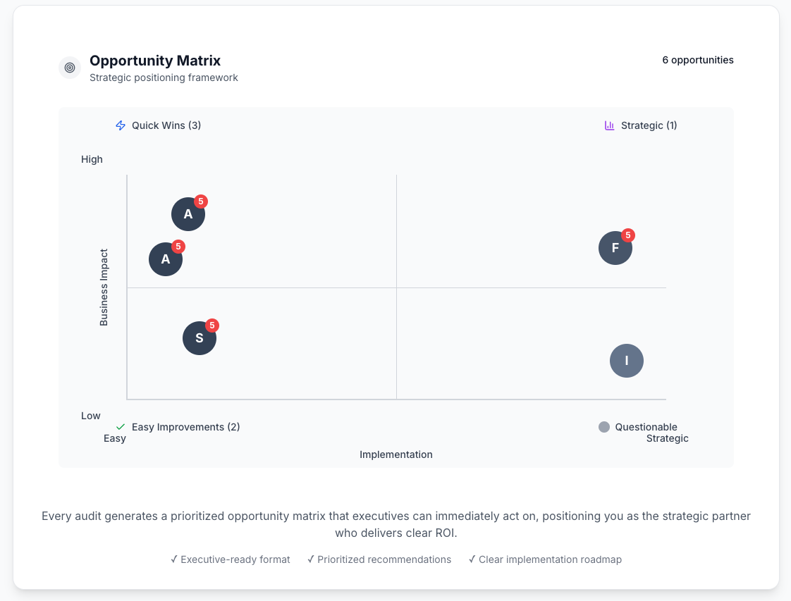Screen dimensions: 791x601
Task: Select the Quick Wins (3) quadrant label
Action: (166, 125)
